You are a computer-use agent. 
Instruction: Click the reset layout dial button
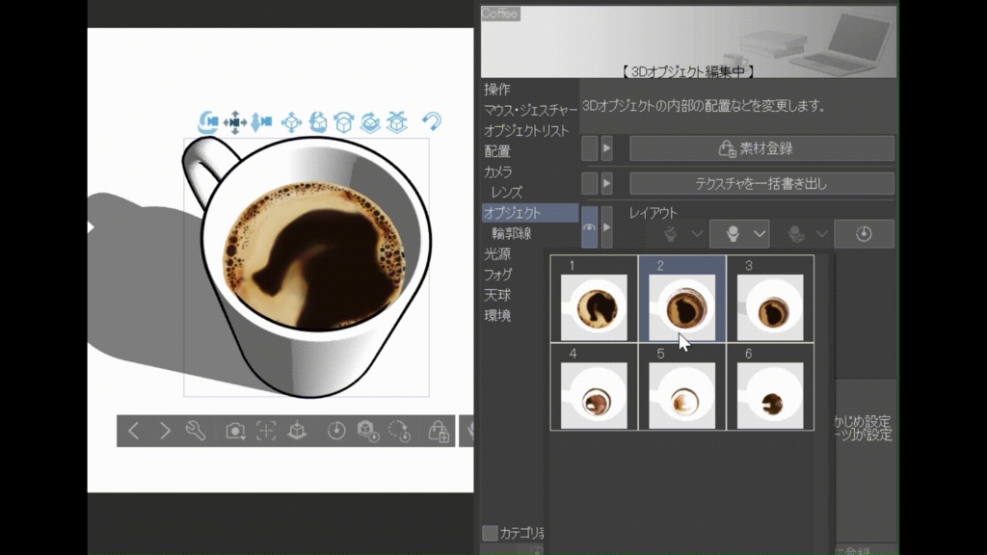tap(865, 233)
